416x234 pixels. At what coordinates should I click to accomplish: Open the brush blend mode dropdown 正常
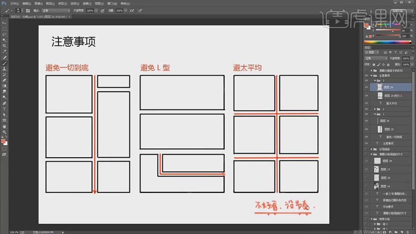pyautogui.click(x=55, y=10)
